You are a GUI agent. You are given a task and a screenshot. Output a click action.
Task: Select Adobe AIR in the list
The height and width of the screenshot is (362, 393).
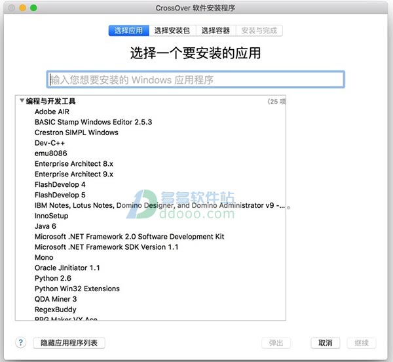click(x=52, y=111)
